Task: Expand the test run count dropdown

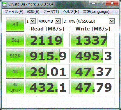Action: pyautogui.click(x=31, y=21)
